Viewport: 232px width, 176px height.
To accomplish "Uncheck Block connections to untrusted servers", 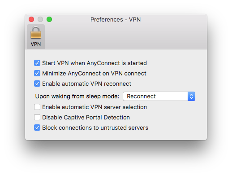I will pos(37,128).
